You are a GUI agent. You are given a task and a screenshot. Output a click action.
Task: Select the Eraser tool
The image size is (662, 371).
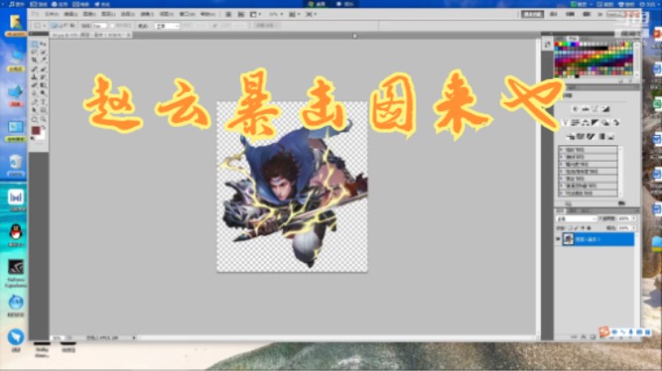pyautogui.click(x=35, y=84)
